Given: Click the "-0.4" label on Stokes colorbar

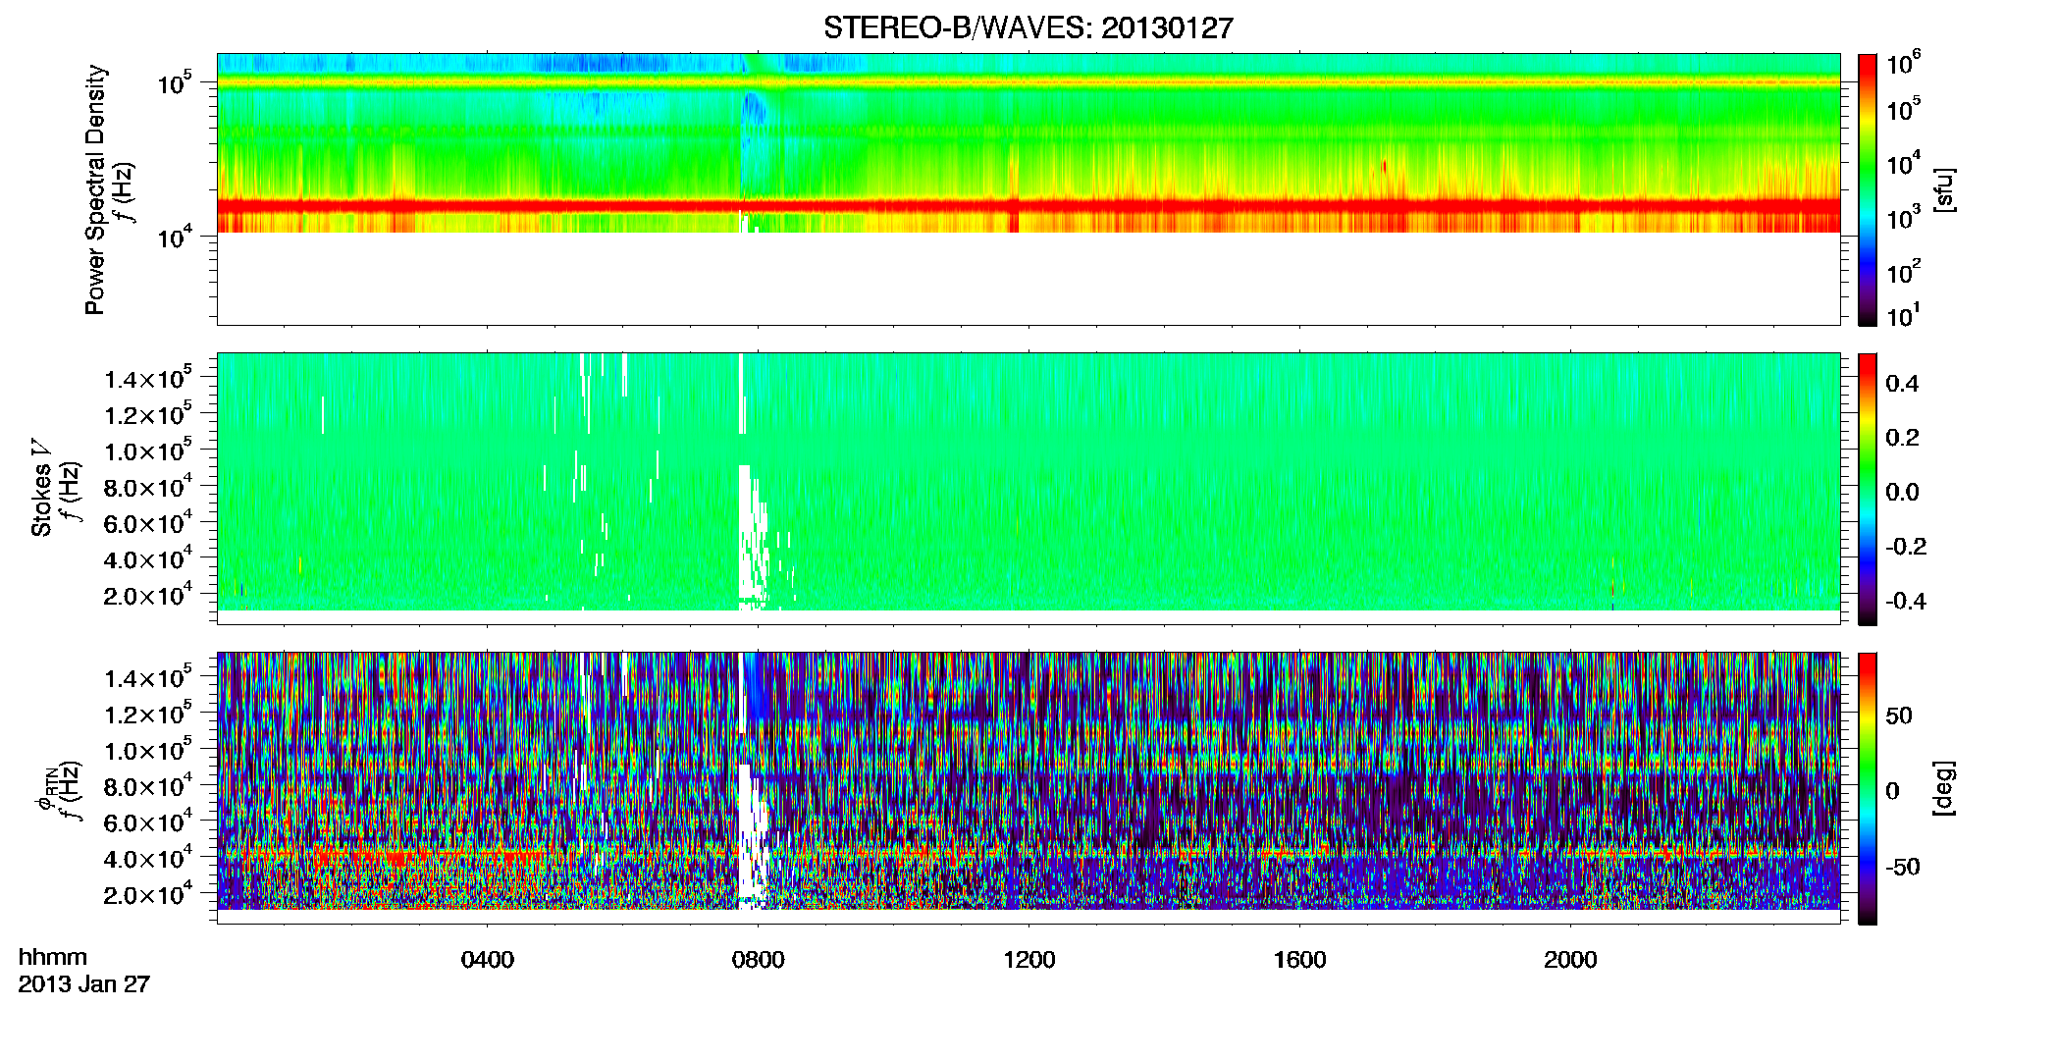Looking at the screenshot, I should (1906, 601).
